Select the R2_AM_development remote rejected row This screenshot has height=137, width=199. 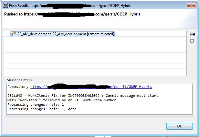coord(62,34)
